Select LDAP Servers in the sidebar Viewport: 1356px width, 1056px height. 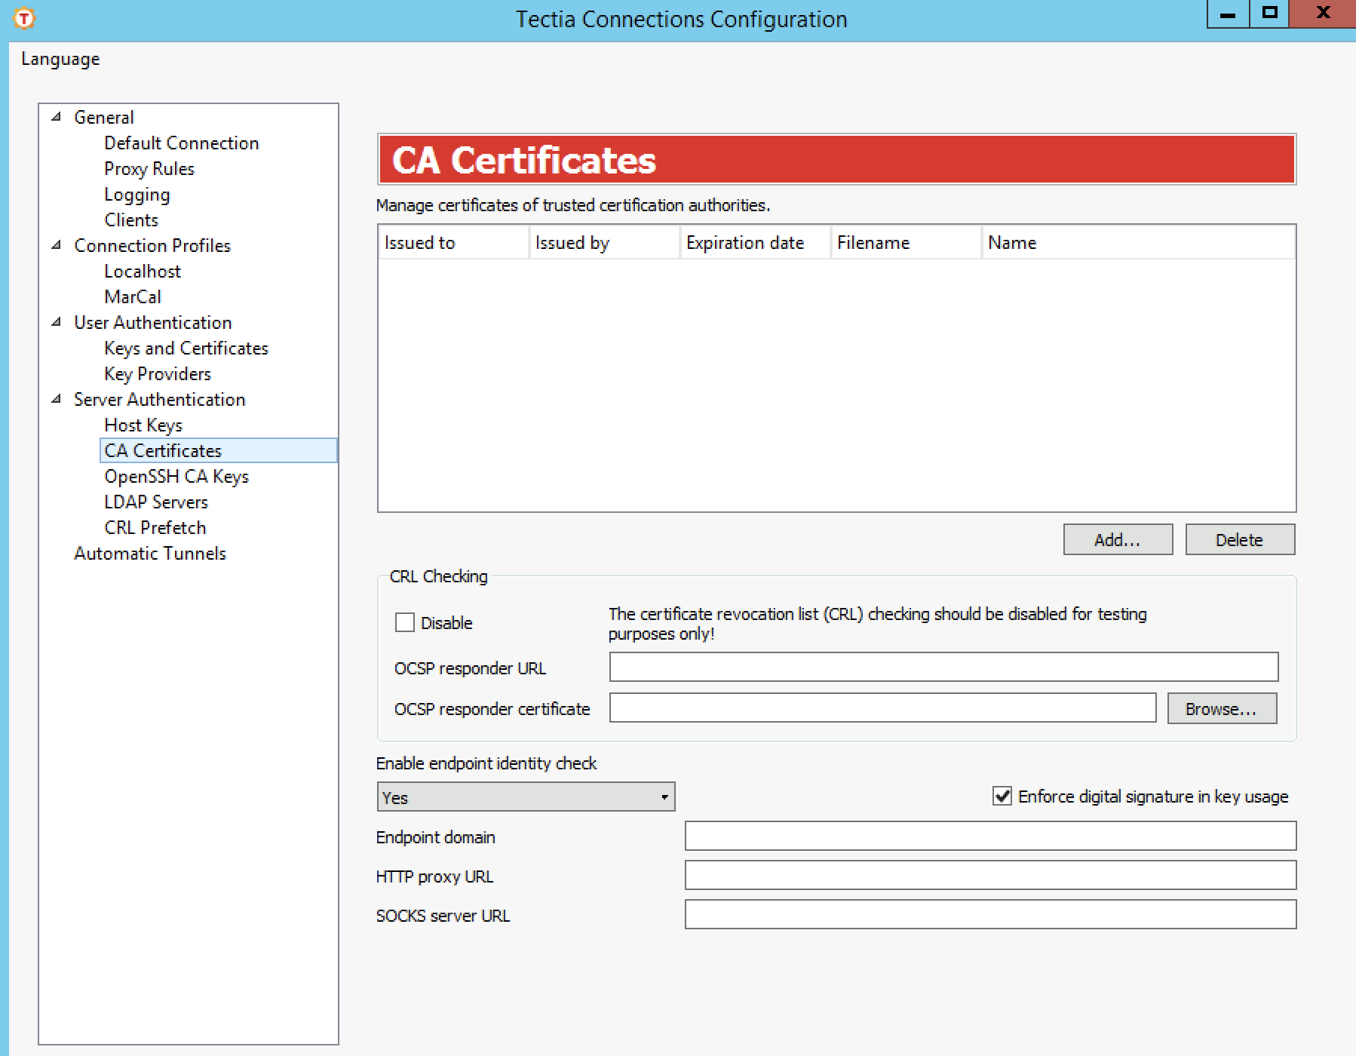(155, 502)
